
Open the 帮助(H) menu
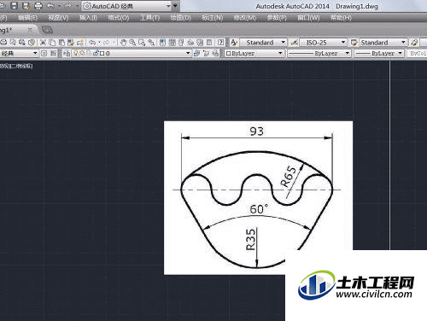(x=341, y=18)
